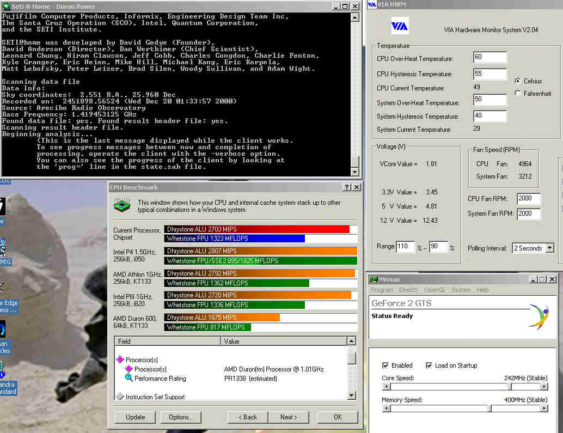The image size is (563, 433).
Task: Click the benchmark list scroll down arrow
Action: 352,395
